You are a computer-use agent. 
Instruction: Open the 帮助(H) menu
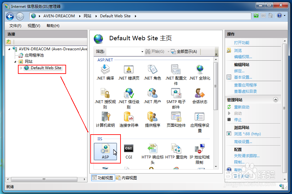click(x=53, y=26)
